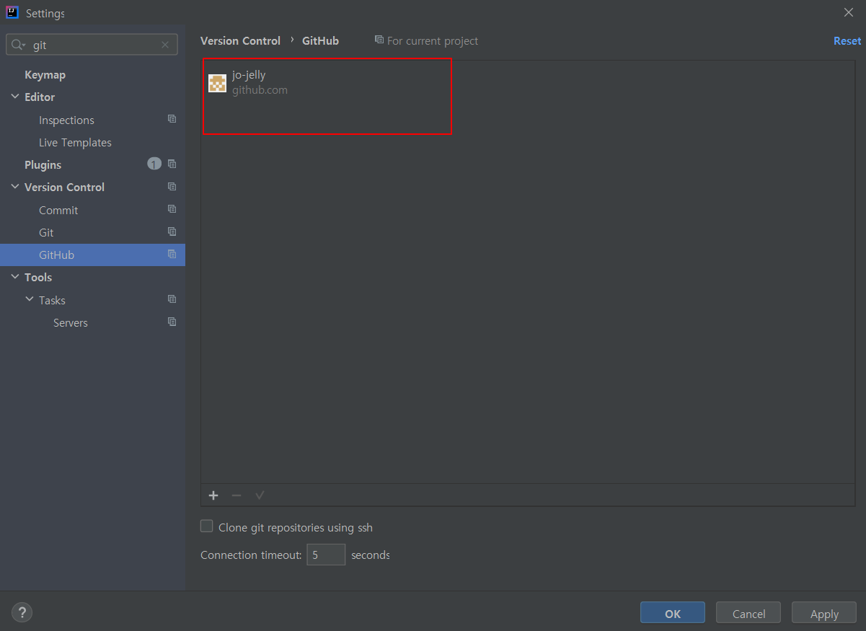This screenshot has height=631, width=866.
Task: Remove the account with the minus icon
Action: 237,495
